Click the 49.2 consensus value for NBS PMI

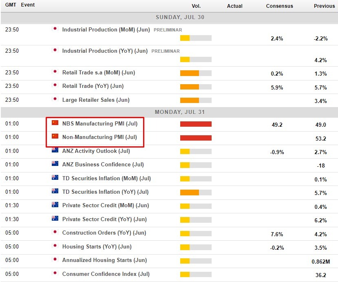pos(277,125)
